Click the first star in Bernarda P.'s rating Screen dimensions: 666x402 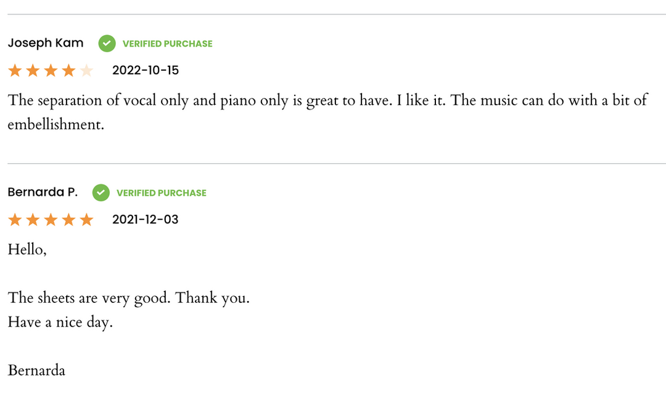pyautogui.click(x=15, y=220)
